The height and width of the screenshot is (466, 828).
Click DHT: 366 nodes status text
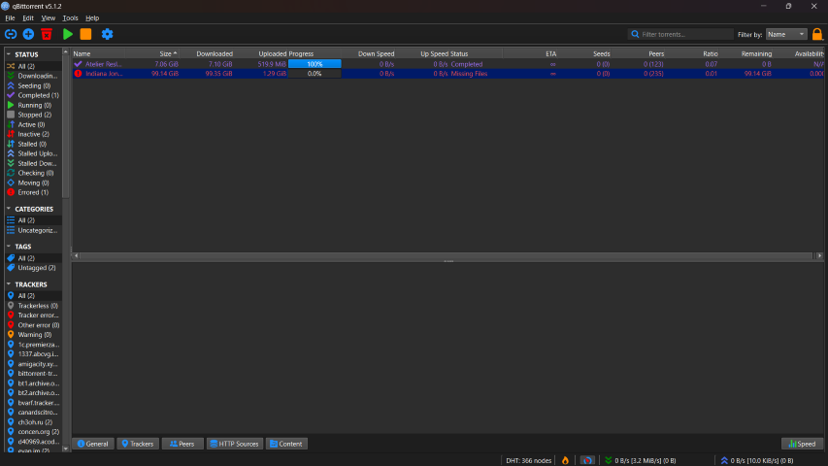529,460
